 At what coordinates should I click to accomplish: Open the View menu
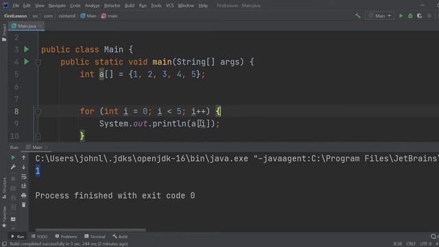click(40, 5)
